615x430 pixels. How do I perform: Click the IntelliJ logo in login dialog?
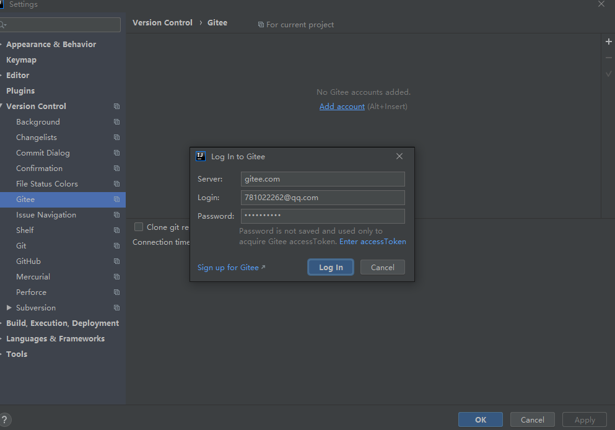point(201,156)
